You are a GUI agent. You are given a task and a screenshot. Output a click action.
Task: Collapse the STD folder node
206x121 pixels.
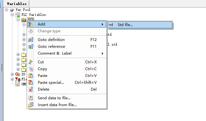(x=18, y=20)
